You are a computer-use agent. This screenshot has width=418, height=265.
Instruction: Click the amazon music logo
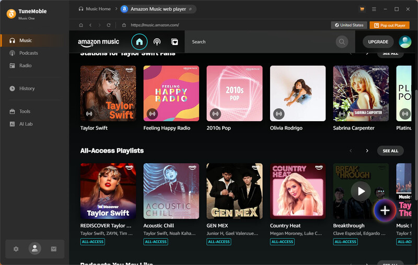(x=98, y=42)
